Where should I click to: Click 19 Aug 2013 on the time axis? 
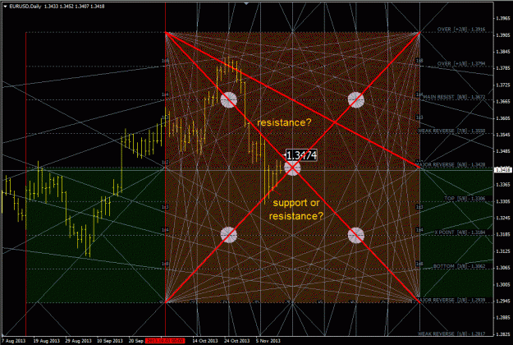(x=46, y=341)
